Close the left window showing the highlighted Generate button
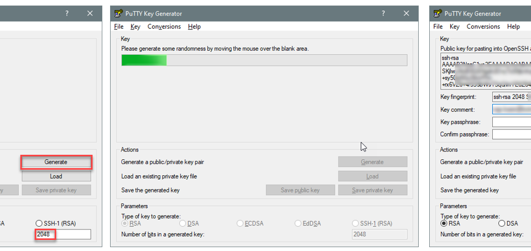531x251 pixels. 90,13
